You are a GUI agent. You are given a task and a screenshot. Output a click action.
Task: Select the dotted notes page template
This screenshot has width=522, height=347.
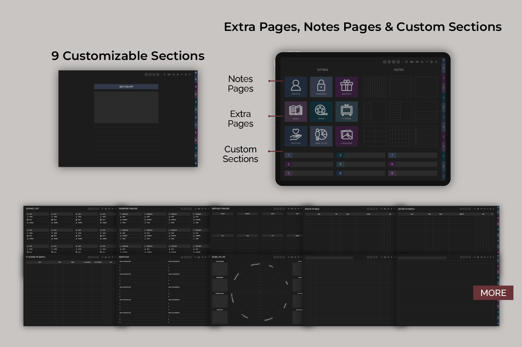click(425, 87)
